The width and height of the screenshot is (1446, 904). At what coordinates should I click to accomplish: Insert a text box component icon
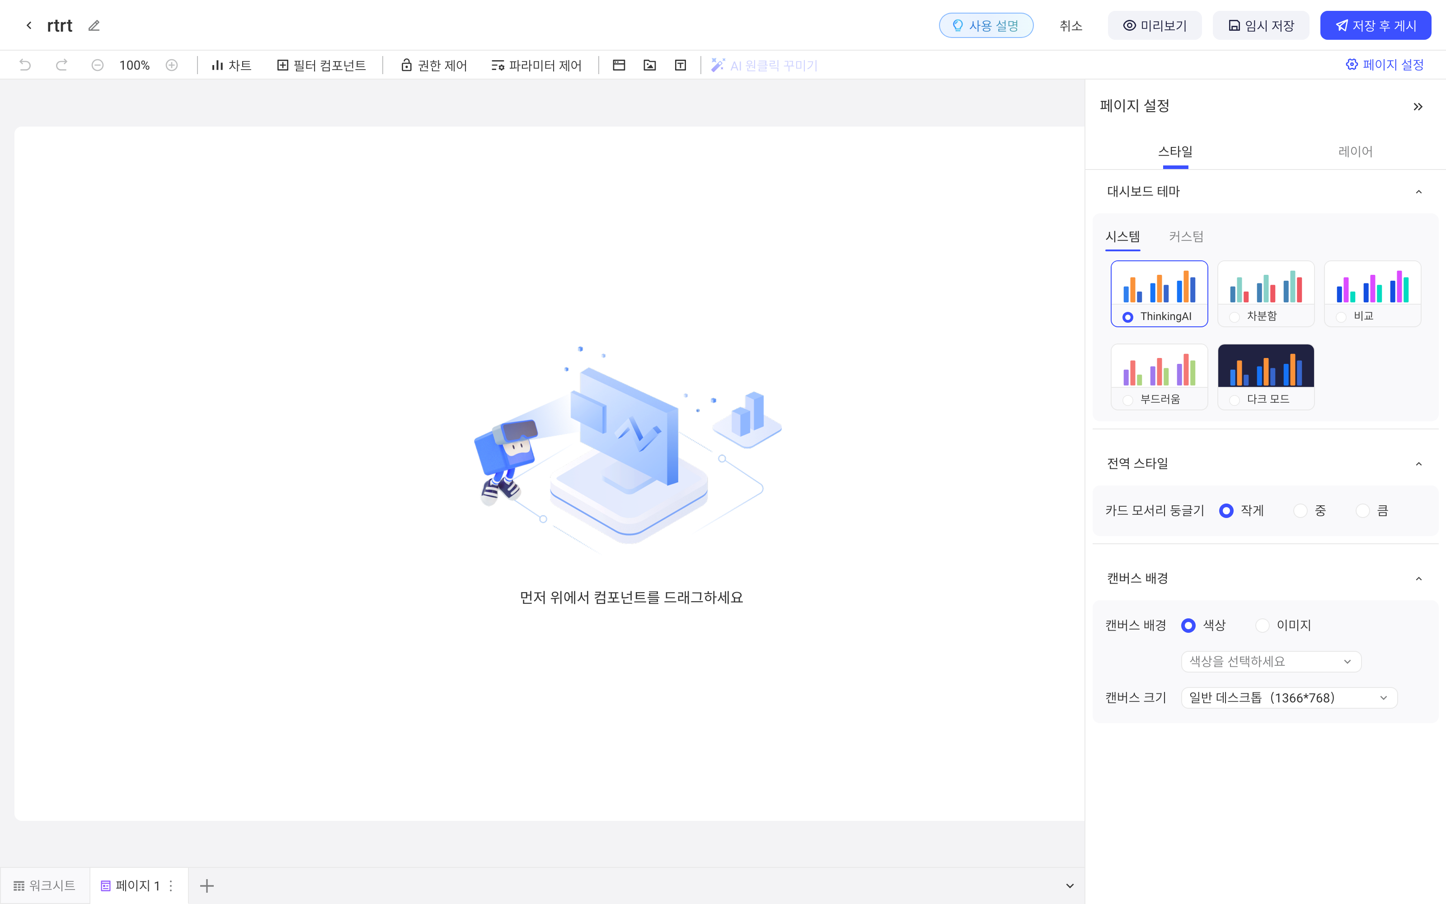click(681, 65)
